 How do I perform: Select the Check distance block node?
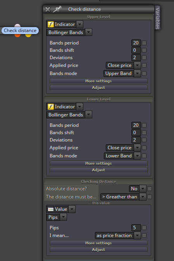click(20, 31)
